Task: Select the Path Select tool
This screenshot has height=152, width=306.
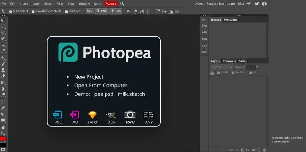Action: (x=3, y=114)
